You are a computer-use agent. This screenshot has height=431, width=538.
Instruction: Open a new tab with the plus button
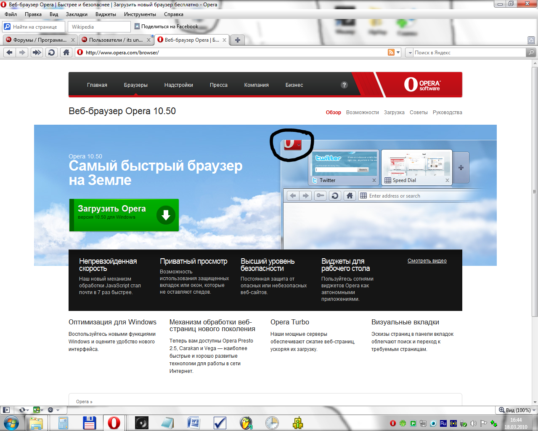238,40
